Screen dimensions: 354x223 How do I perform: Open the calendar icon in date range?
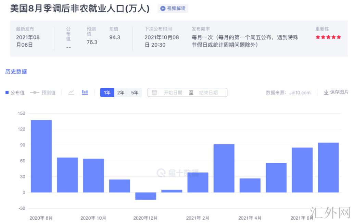tap(154, 92)
